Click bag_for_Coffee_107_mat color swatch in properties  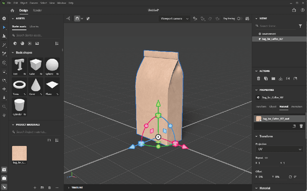coord(259,119)
